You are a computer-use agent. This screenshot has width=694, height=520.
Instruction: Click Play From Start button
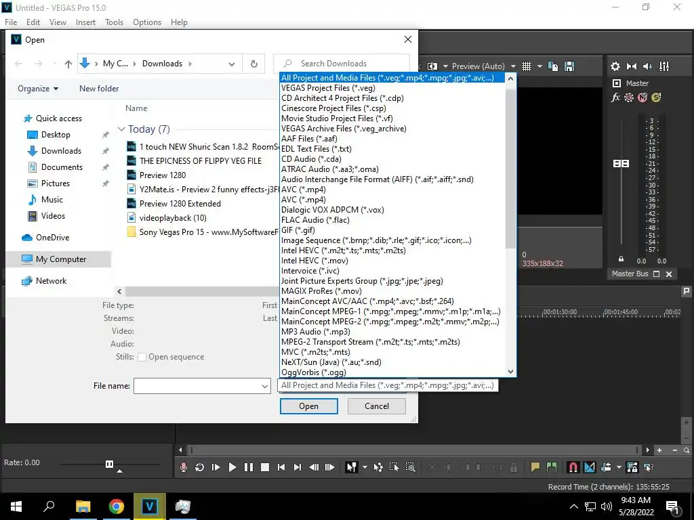pos(216,467)
